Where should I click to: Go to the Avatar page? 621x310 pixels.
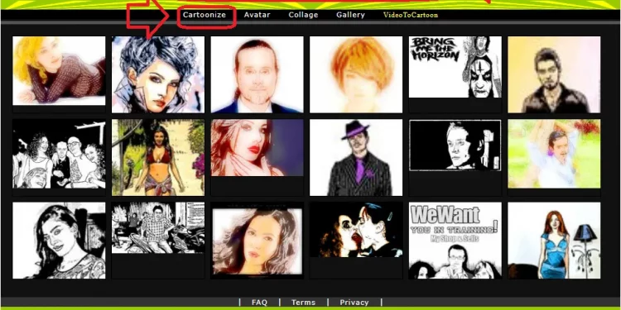257,15
